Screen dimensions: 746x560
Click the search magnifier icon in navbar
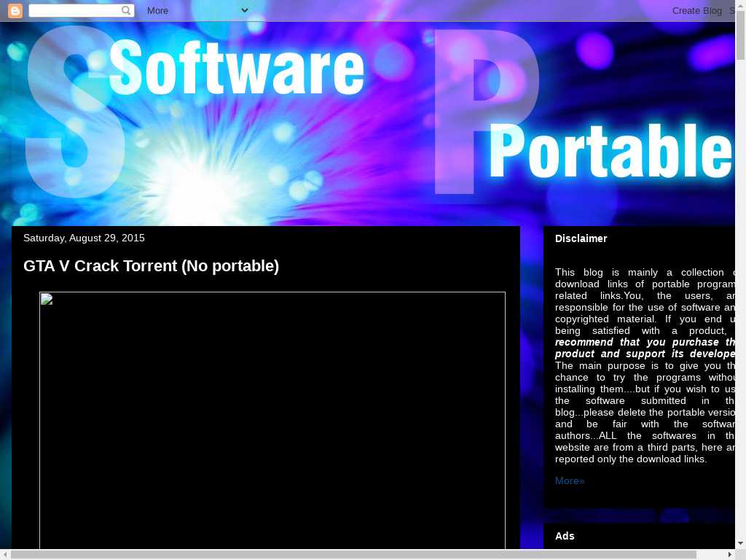tap(126, 10)
